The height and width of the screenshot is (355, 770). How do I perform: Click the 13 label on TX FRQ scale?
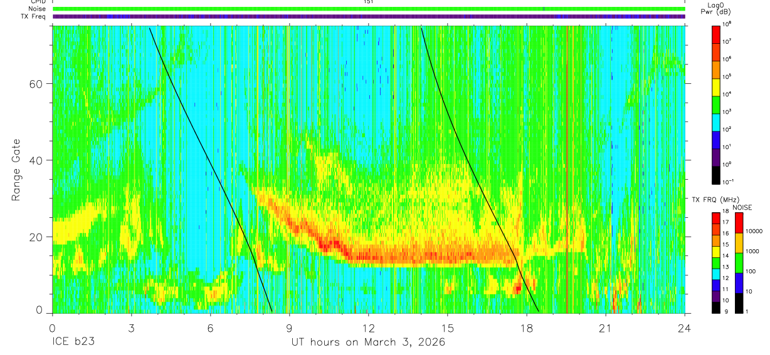(725, 267)
